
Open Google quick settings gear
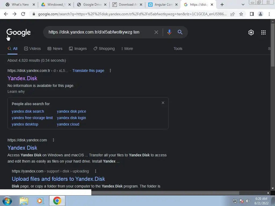point(251,32)
